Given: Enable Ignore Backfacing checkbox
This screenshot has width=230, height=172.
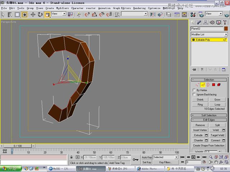Looking at the screenshot, I should 194,94.
